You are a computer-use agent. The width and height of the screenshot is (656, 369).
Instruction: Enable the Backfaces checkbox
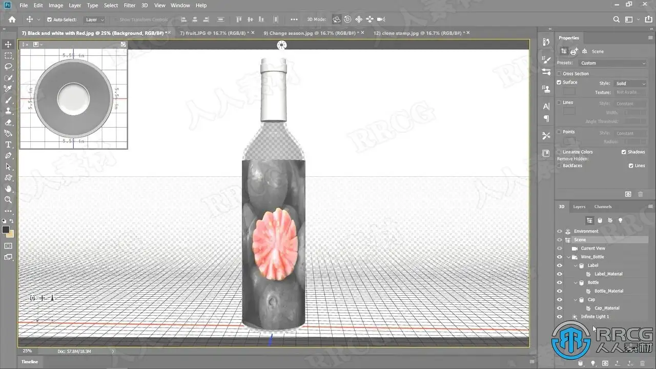coord(559,166)
